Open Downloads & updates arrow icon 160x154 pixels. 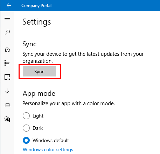pyautogui.click(x=7, y=91)
